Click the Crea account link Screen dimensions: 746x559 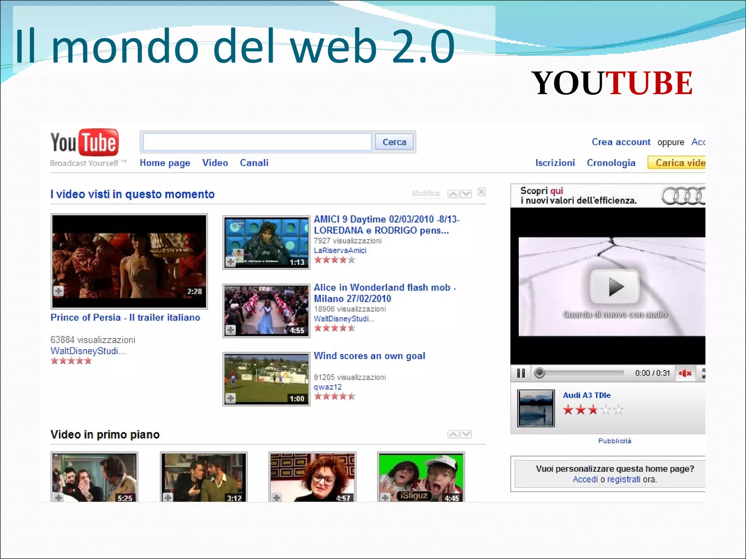621,142
